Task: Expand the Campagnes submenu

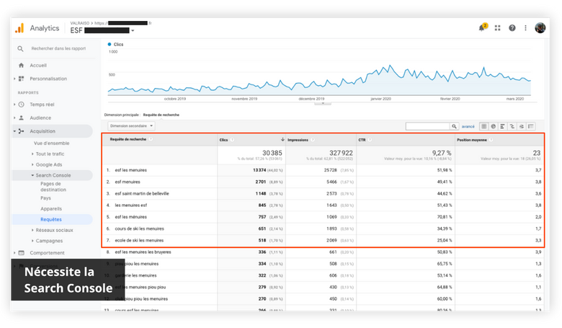Action: pyautogui.click(x=32, y=241)
